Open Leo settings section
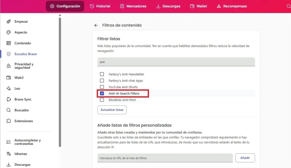The image size is (291, 168). [17, 88]
